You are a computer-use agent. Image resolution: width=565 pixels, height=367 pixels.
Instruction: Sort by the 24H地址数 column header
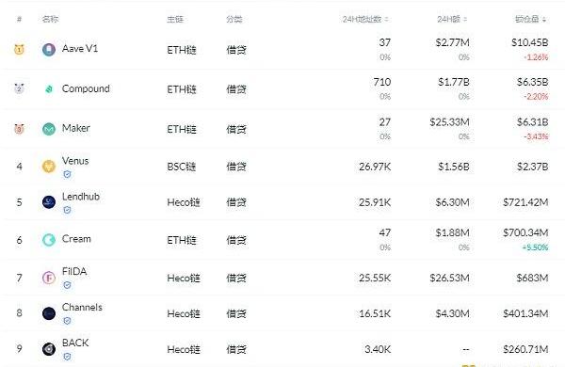[365, 19]
